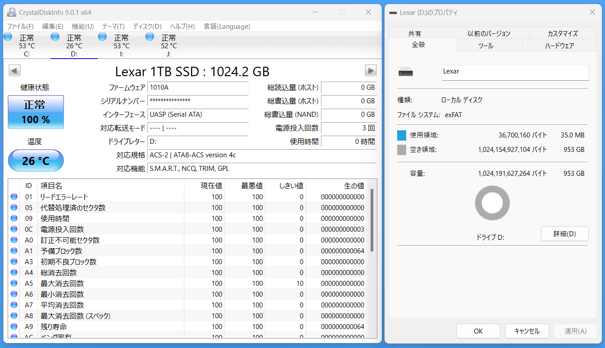This screenshot has height=348, width=605.
Task: Switch to ツール tab
Action: click(490, 46)
